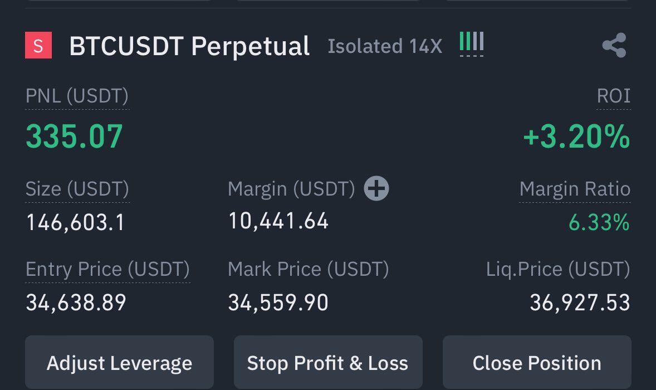Tap the 34,559.90 mark price value
This screenshot has width=656, height=390.
pos(278,303)
